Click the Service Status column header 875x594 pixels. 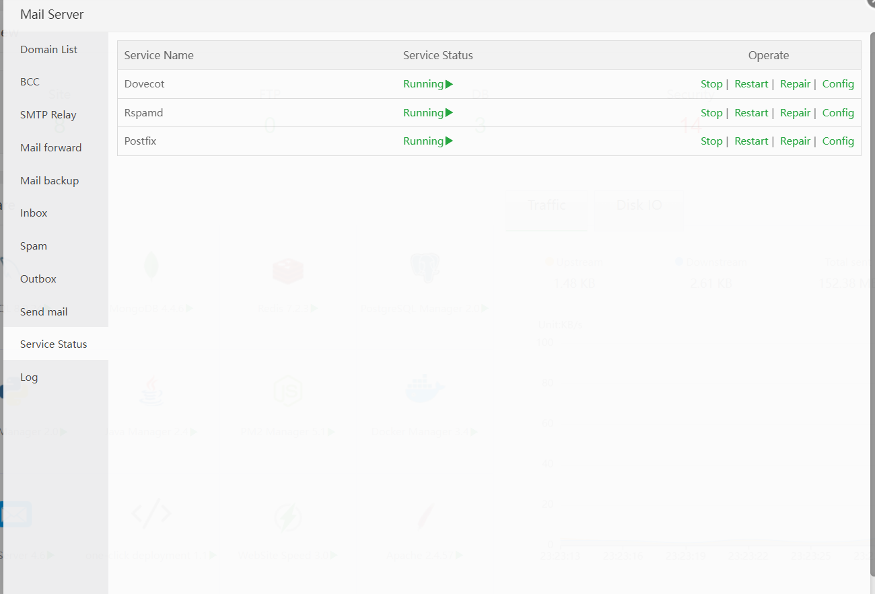(x=438, y=55)
